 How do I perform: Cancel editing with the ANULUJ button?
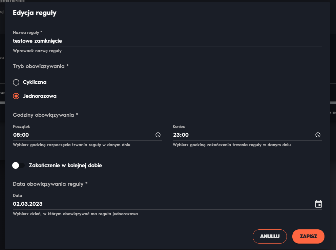[x=270, y=236]
